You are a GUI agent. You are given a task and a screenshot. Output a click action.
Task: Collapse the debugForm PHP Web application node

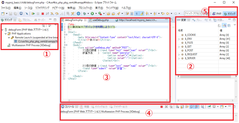[2, 30]
